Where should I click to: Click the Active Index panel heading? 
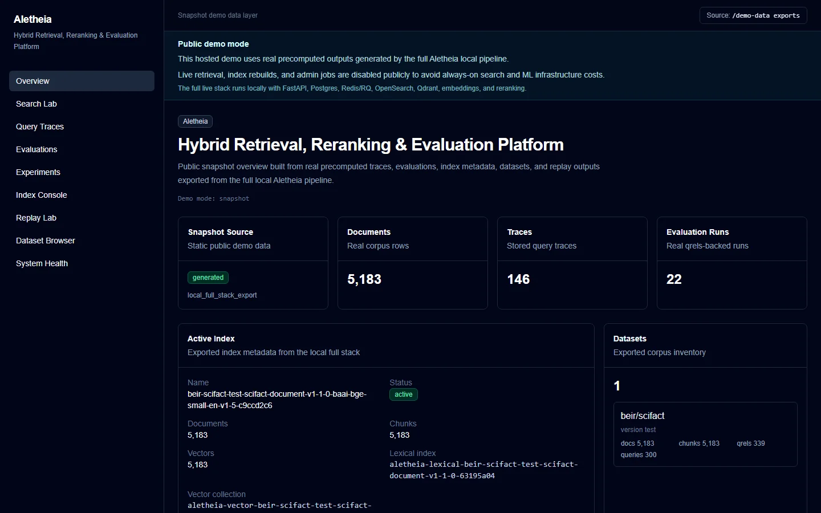211,339
